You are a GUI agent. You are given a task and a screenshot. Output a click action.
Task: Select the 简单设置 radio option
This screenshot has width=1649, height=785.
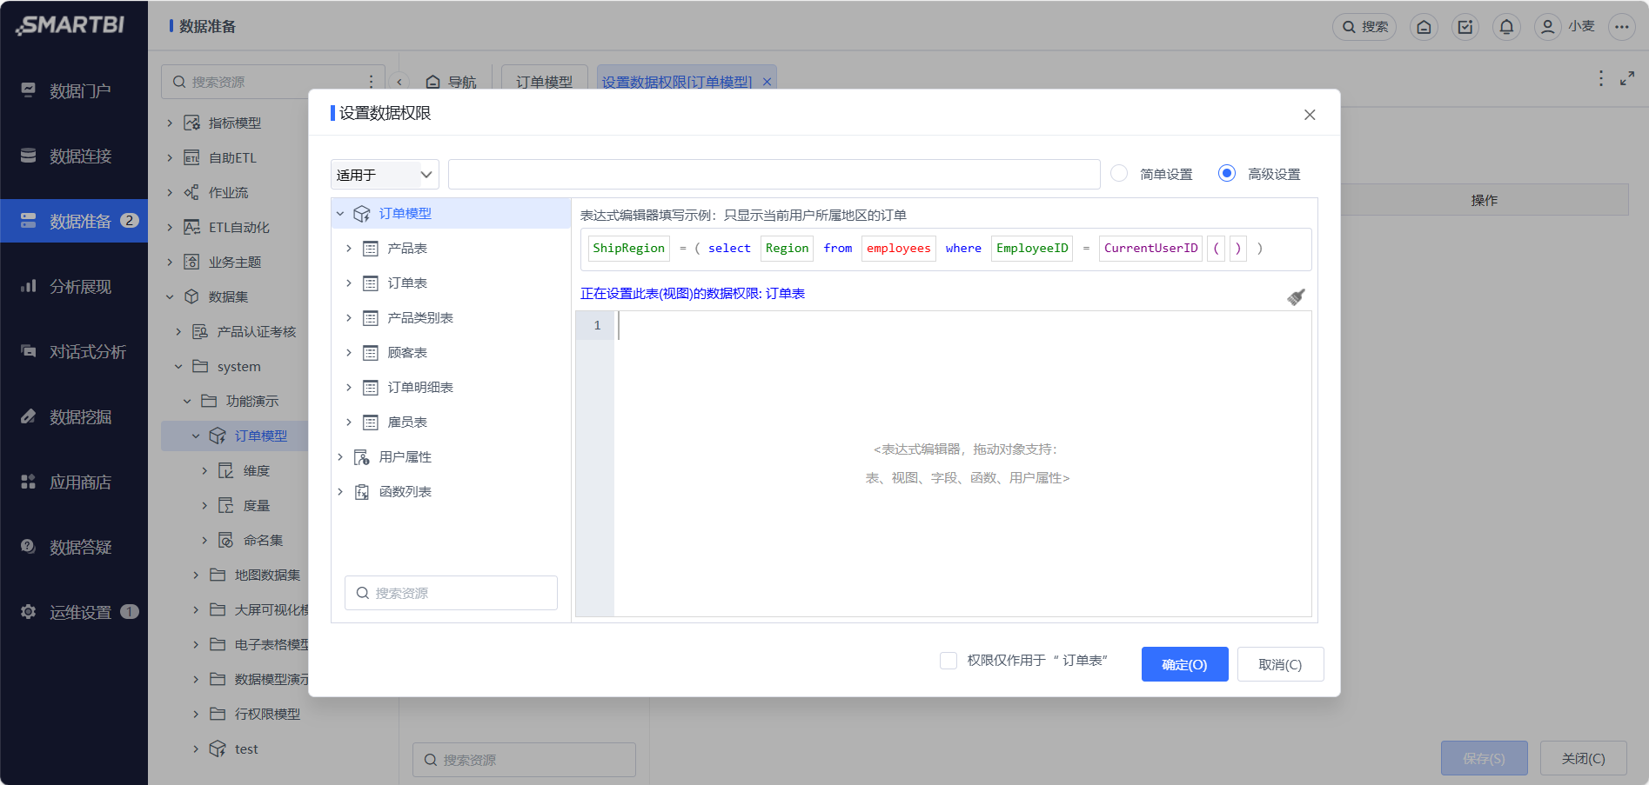[1119, 173]
